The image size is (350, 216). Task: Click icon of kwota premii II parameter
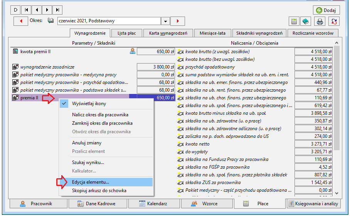click(x=15, y=52)
